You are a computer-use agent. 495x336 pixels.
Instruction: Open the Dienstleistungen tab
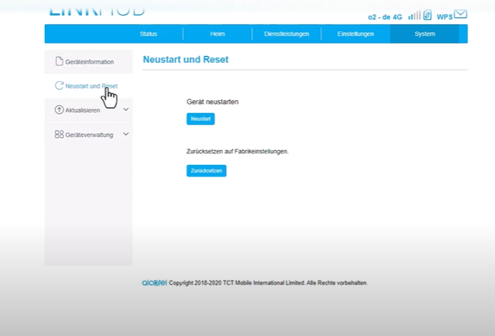tap(287, 34)
